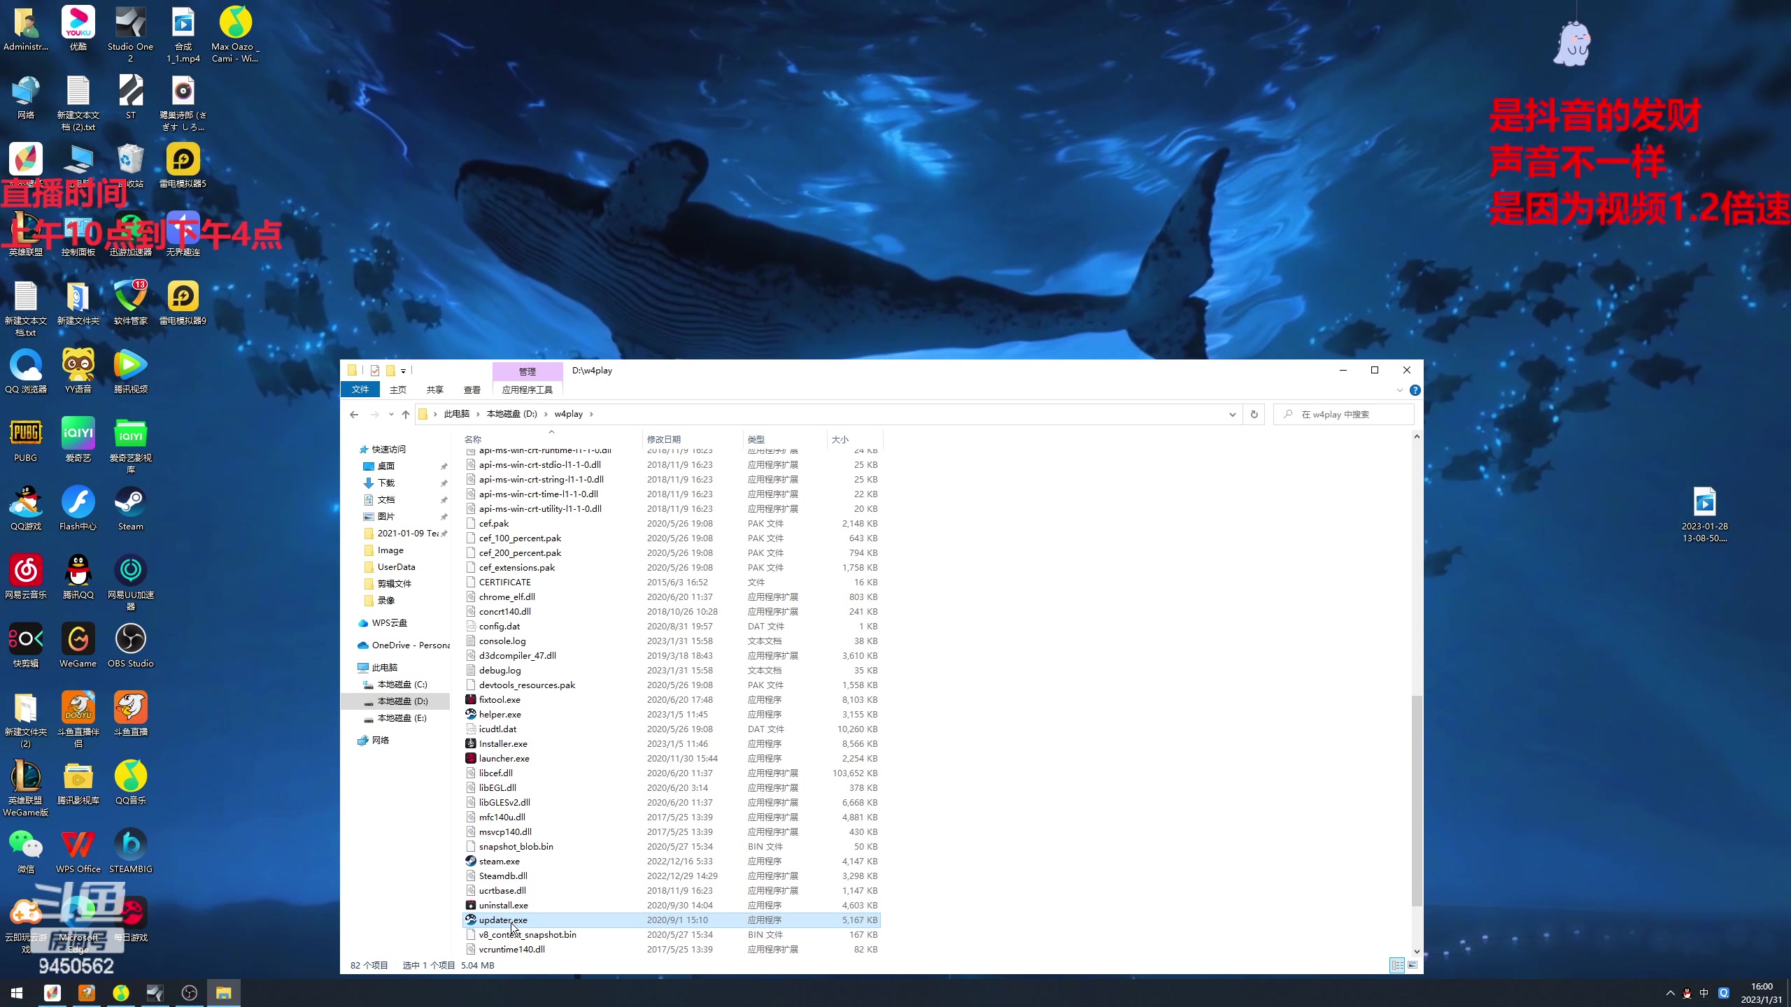Open the 查看 ribbon tab
This screenshot has width=1791, height=1007.
tap(472, 390)
